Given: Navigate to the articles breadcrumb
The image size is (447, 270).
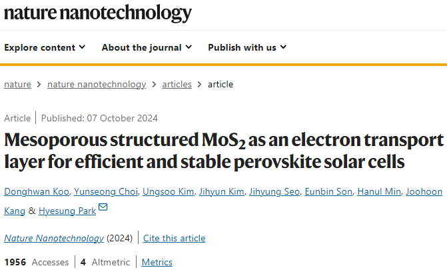Looking at the screenshot, I should [x=177, y=85].
